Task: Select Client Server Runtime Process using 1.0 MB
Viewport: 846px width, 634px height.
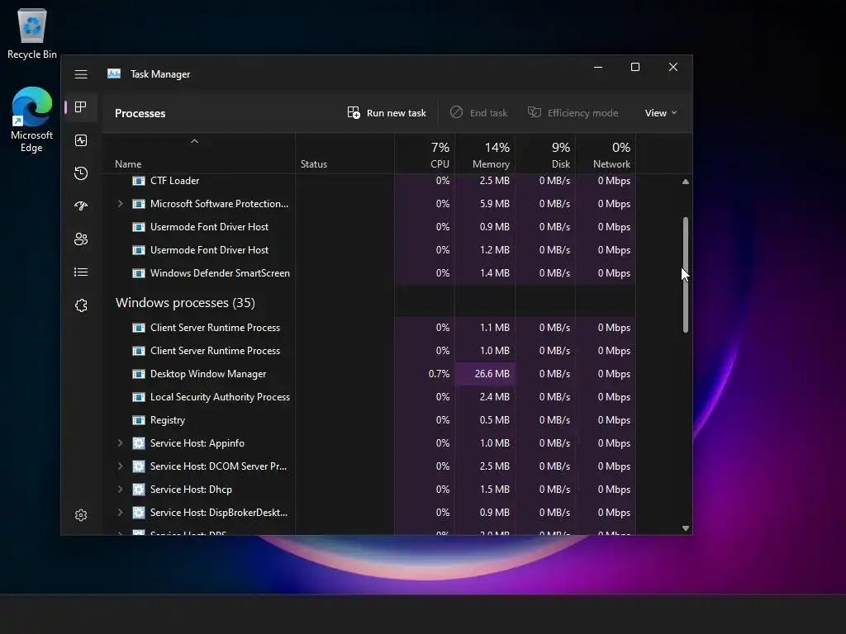Action: 369,351
